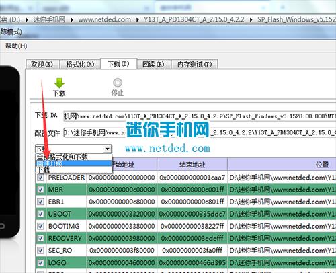This screenshot has height=273, width=336.
Task: Open the download mode dropdown arrow
Action: pyautogui.click(x=108, y=149)
